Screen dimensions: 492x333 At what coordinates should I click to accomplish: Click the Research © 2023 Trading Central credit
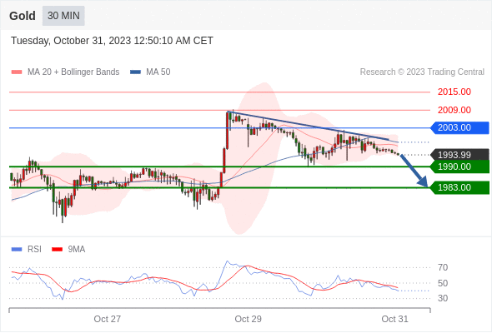[x=422, y=72]
